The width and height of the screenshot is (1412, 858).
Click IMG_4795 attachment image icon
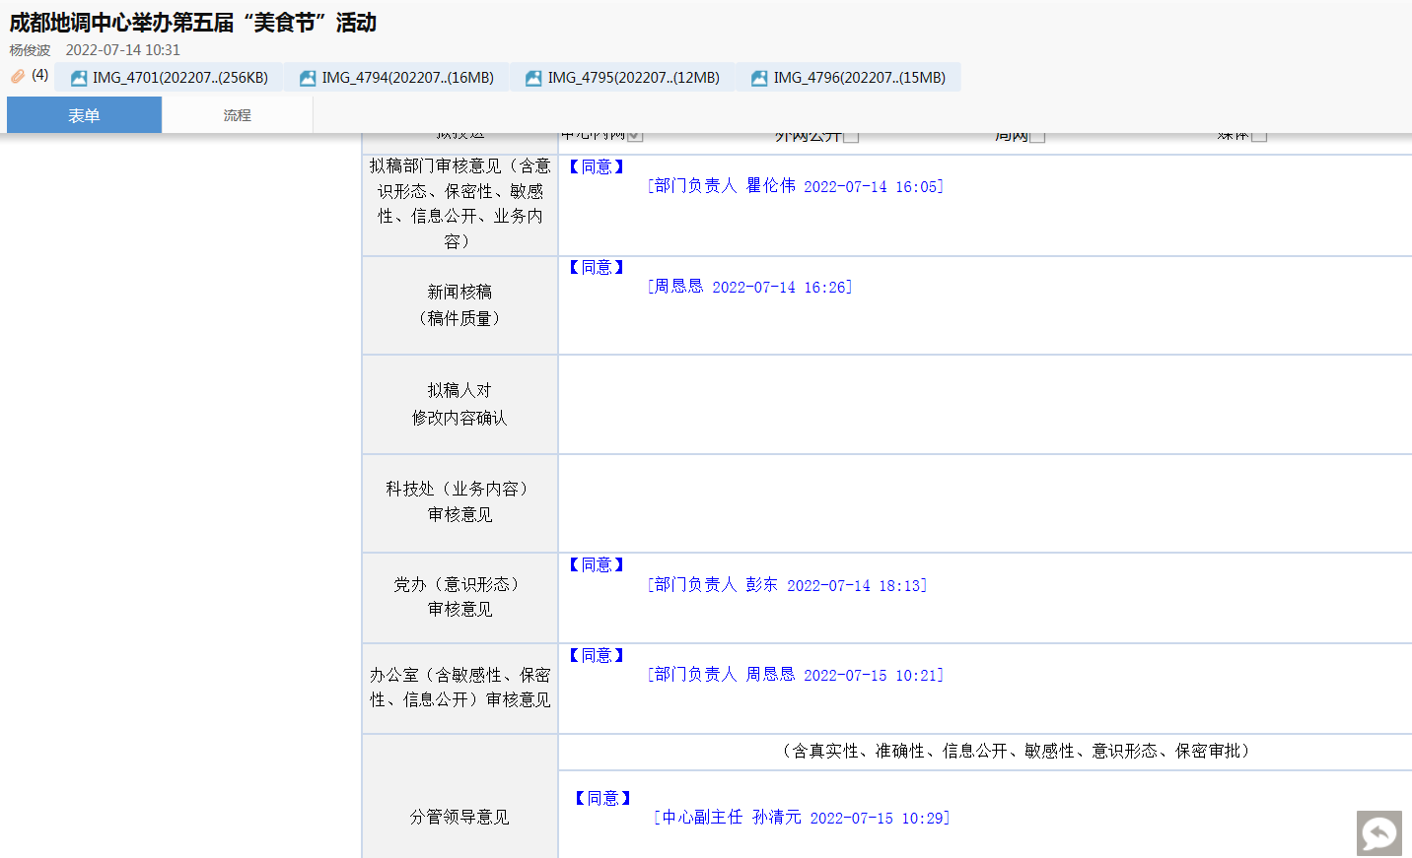pyautogui.click(x=533, y=78)
